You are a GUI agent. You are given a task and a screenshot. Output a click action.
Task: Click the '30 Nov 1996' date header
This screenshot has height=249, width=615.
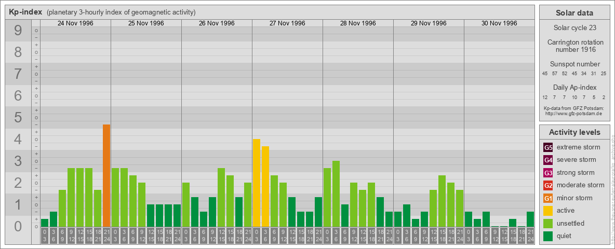pyautogui.click(x=499, y=23)
